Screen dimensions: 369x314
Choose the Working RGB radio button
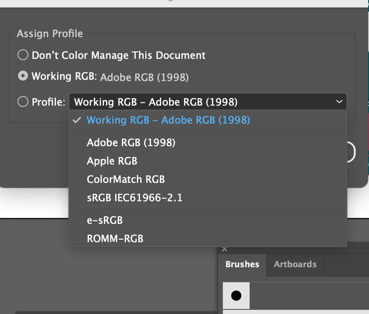click(x=23, y=76)
